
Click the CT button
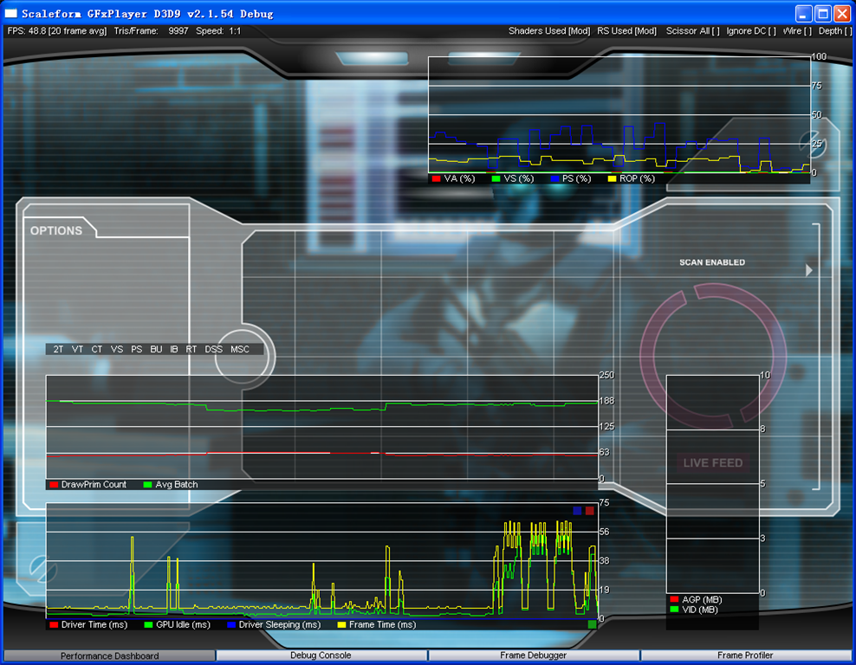97,349
